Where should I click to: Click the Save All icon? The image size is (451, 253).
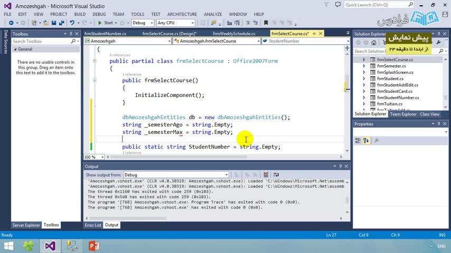coord(62,23)
